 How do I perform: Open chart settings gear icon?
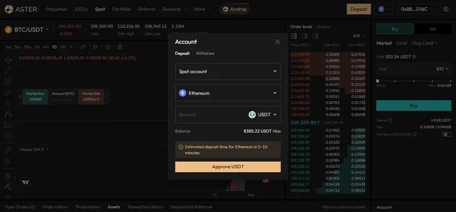click(120, 47)
